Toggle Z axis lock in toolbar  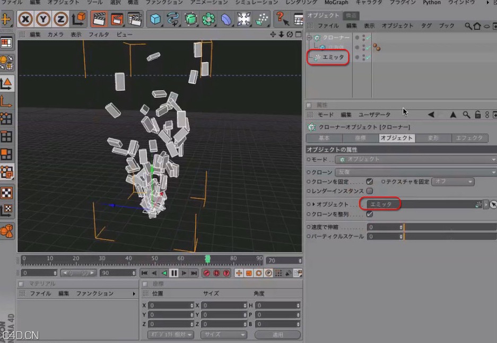(x=61, y=19)
